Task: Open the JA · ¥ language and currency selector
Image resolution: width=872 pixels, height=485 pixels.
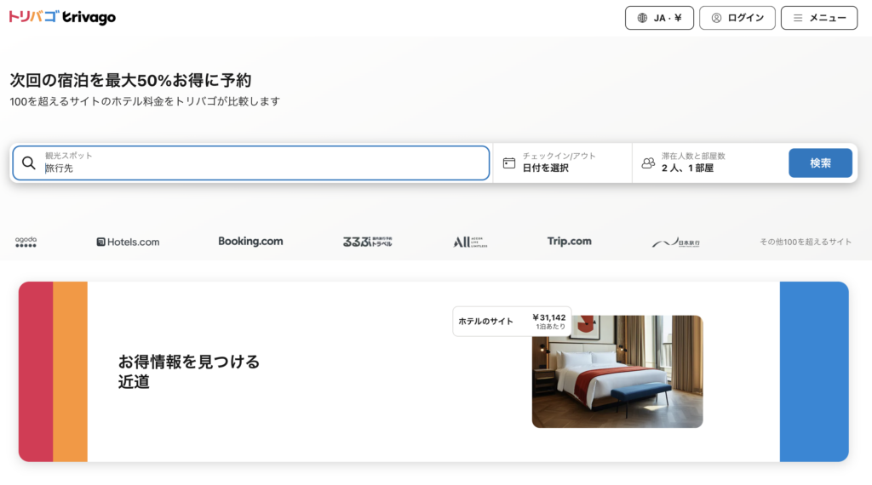Action: click(x=659, y=18)
